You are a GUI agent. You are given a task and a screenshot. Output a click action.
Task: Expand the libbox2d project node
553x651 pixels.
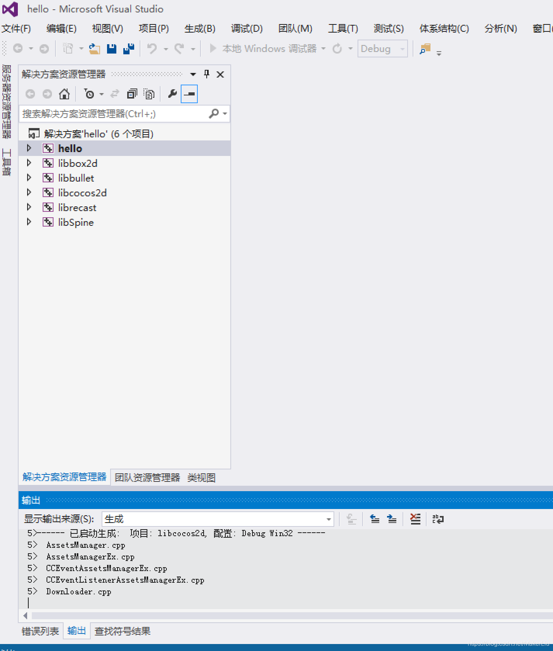[x=29, y=163]
